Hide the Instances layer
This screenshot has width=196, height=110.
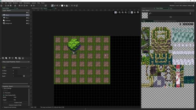click(x=27, y=20)
